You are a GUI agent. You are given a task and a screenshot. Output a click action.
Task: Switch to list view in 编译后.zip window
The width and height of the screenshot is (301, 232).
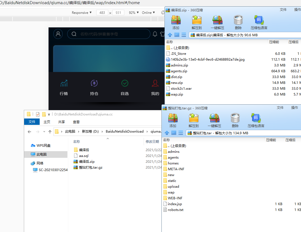point(184,35)
